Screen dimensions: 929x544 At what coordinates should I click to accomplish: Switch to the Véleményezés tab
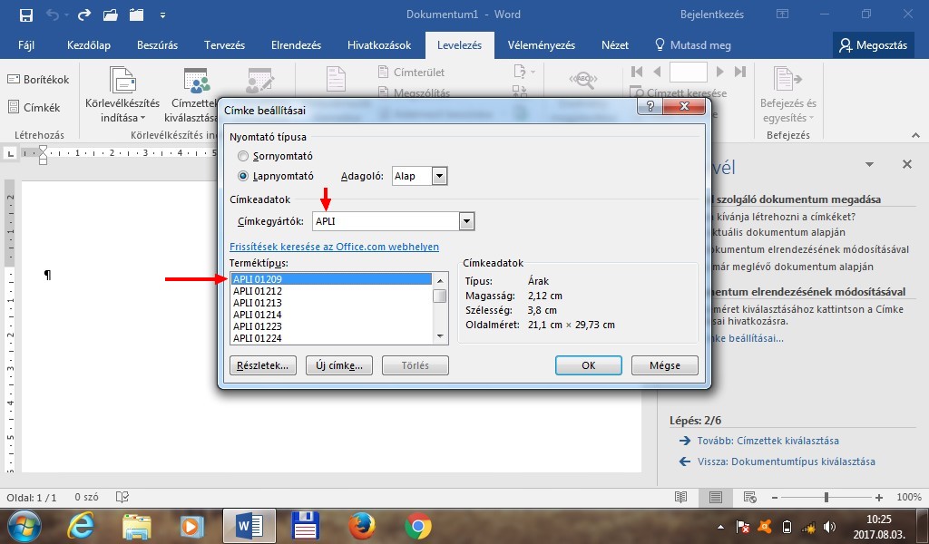(x=542, y=45)
